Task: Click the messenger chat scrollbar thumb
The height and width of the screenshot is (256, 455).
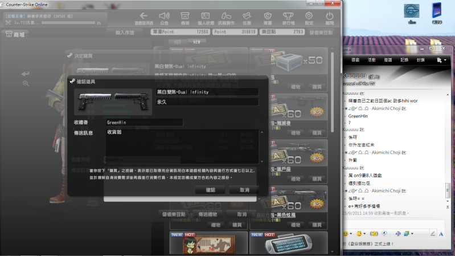Action: [448, 190]
